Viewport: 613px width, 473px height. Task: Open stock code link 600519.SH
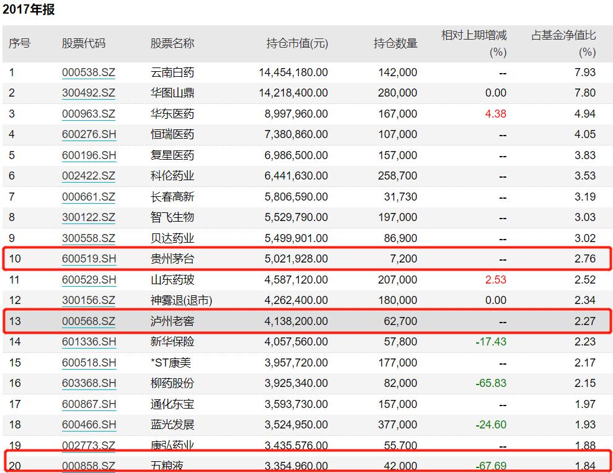pos(89,259)
